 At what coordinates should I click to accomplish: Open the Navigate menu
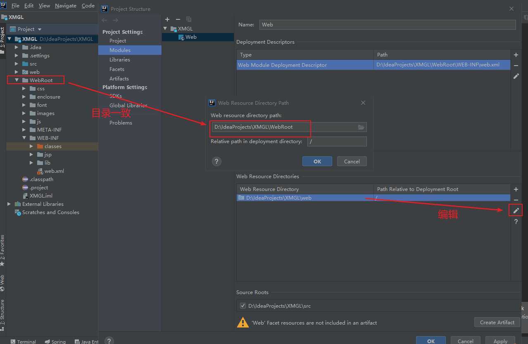[x=66, y=6]
